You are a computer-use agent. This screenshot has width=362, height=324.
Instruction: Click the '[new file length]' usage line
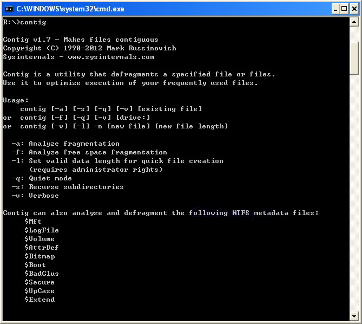(115, 126)
